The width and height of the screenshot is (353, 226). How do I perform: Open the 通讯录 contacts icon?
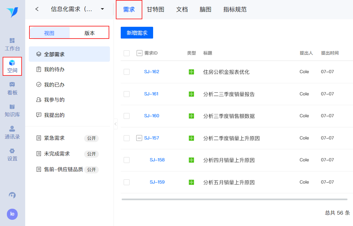click(x=12, y=129)
